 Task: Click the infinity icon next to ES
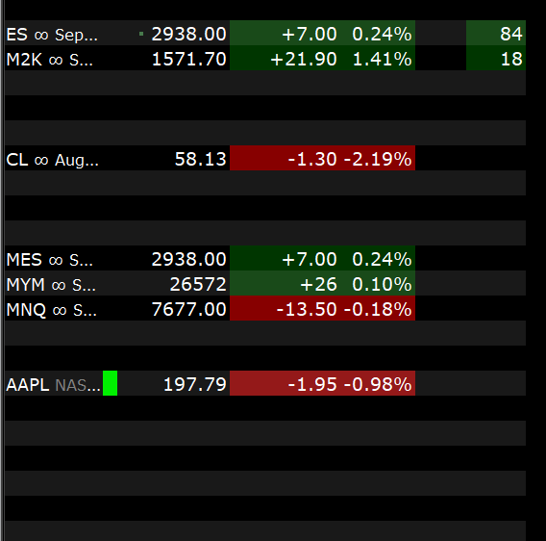click(41, 35)
